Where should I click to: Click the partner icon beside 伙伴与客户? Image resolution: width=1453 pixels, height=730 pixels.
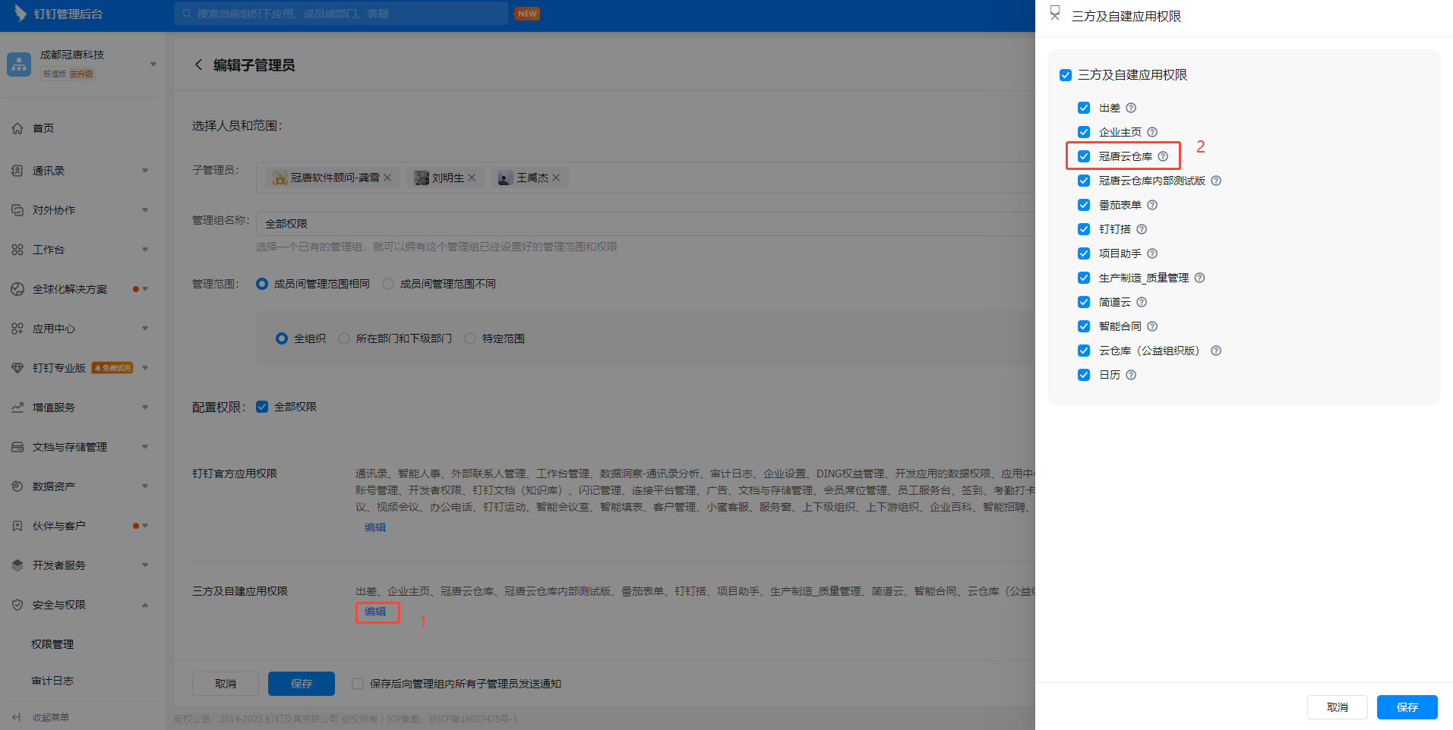pyautogui.click(x=17, y=526)
